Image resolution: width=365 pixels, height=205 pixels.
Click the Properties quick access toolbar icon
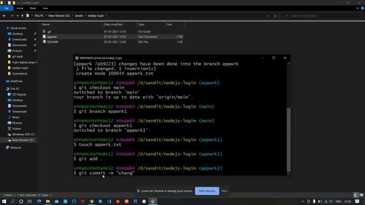coord(9,3)
